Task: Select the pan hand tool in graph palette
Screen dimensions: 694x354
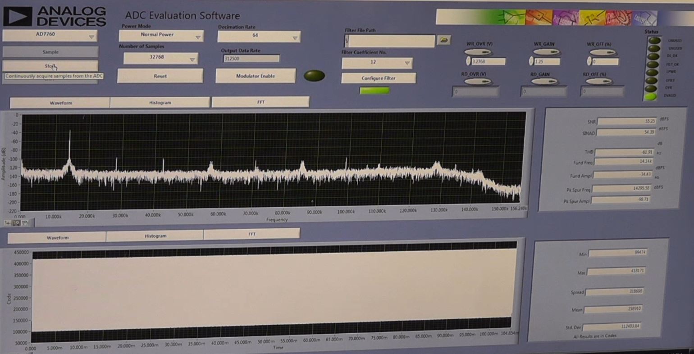Action: pos(25,223)
